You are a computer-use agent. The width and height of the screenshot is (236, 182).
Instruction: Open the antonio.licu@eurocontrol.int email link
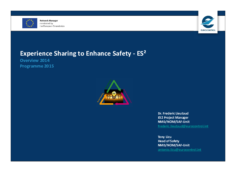tap(179, 150)
